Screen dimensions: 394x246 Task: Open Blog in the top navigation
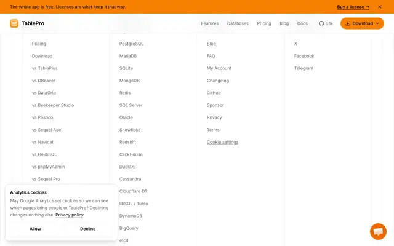pyautogui.click(x=284, y=23)
